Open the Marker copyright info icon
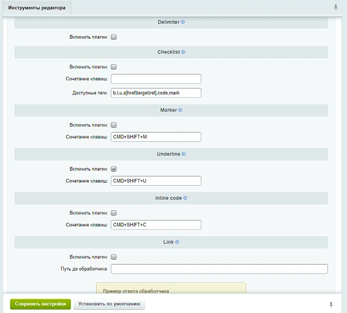 tap(180, 110)
